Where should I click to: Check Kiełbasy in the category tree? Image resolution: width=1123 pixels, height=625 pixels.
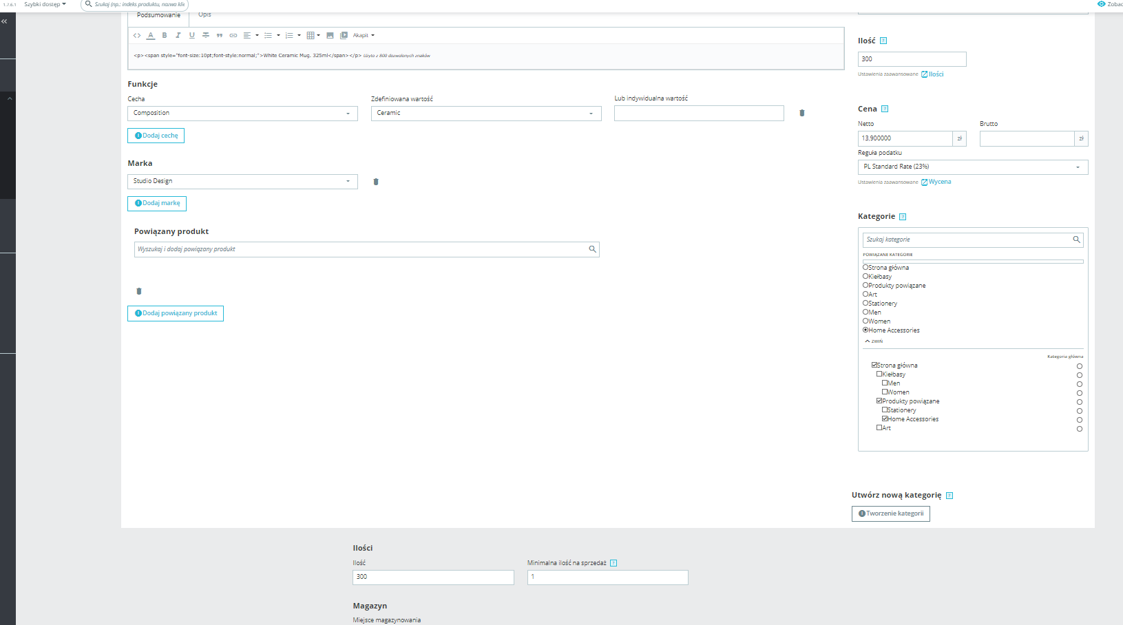[879, 374]
